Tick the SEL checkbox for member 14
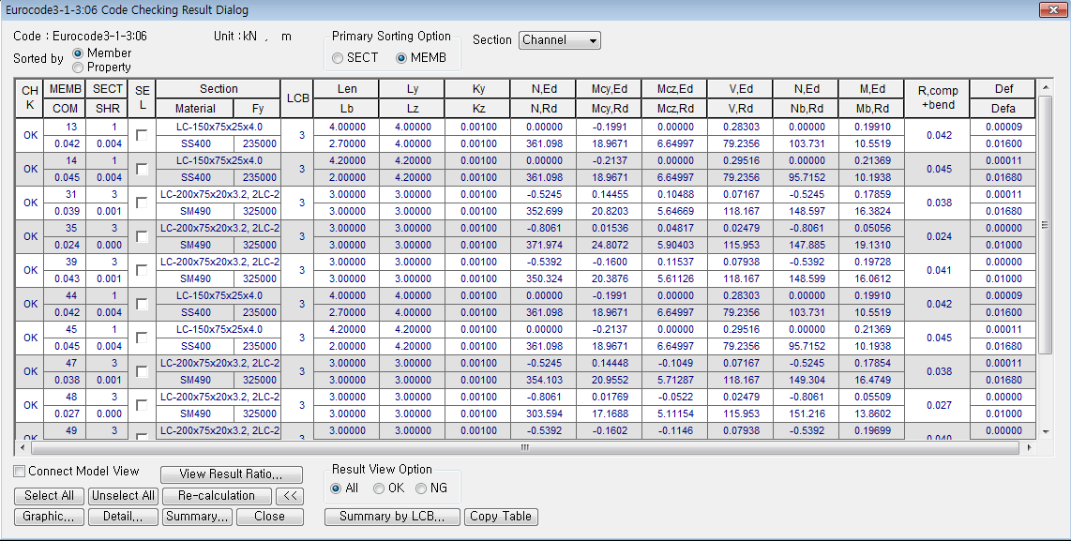 142,169
